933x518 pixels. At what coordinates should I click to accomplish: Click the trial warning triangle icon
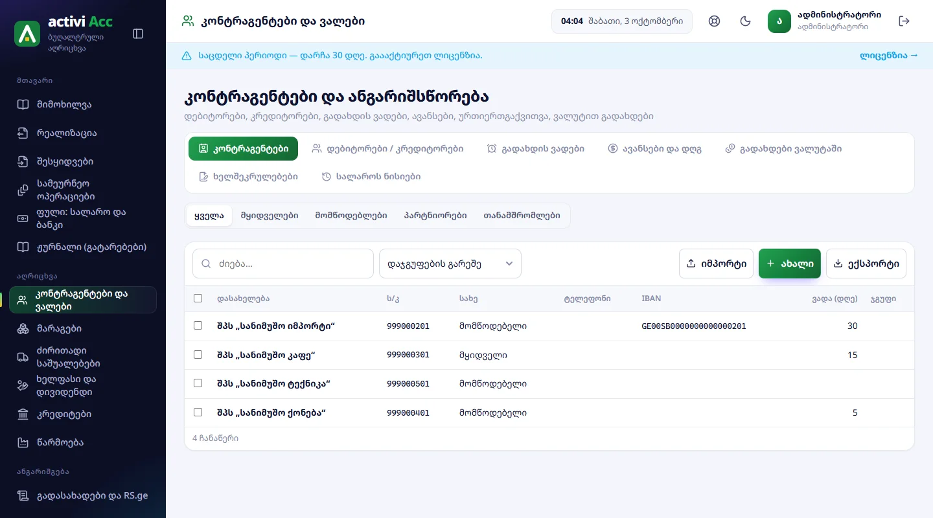coord(187,56)
